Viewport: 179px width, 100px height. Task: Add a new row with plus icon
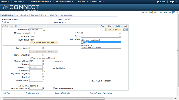124,29
